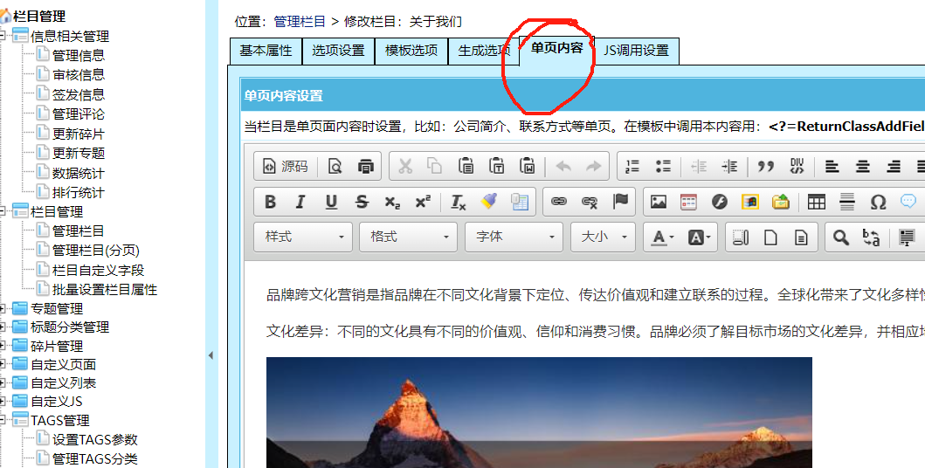The image size is (925, 468).
Task: Insert special character with the Omega icon
Action: [878, 202]
